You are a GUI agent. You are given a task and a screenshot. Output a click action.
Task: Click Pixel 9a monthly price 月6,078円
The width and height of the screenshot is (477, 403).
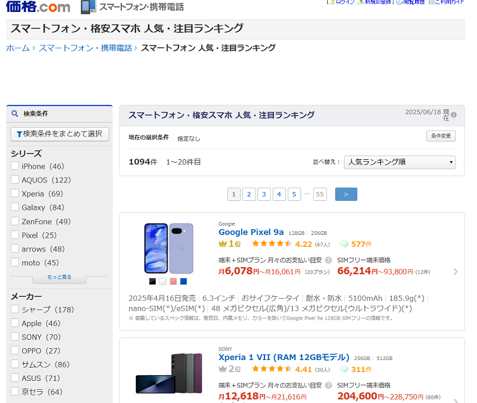(x=238, y=271)
